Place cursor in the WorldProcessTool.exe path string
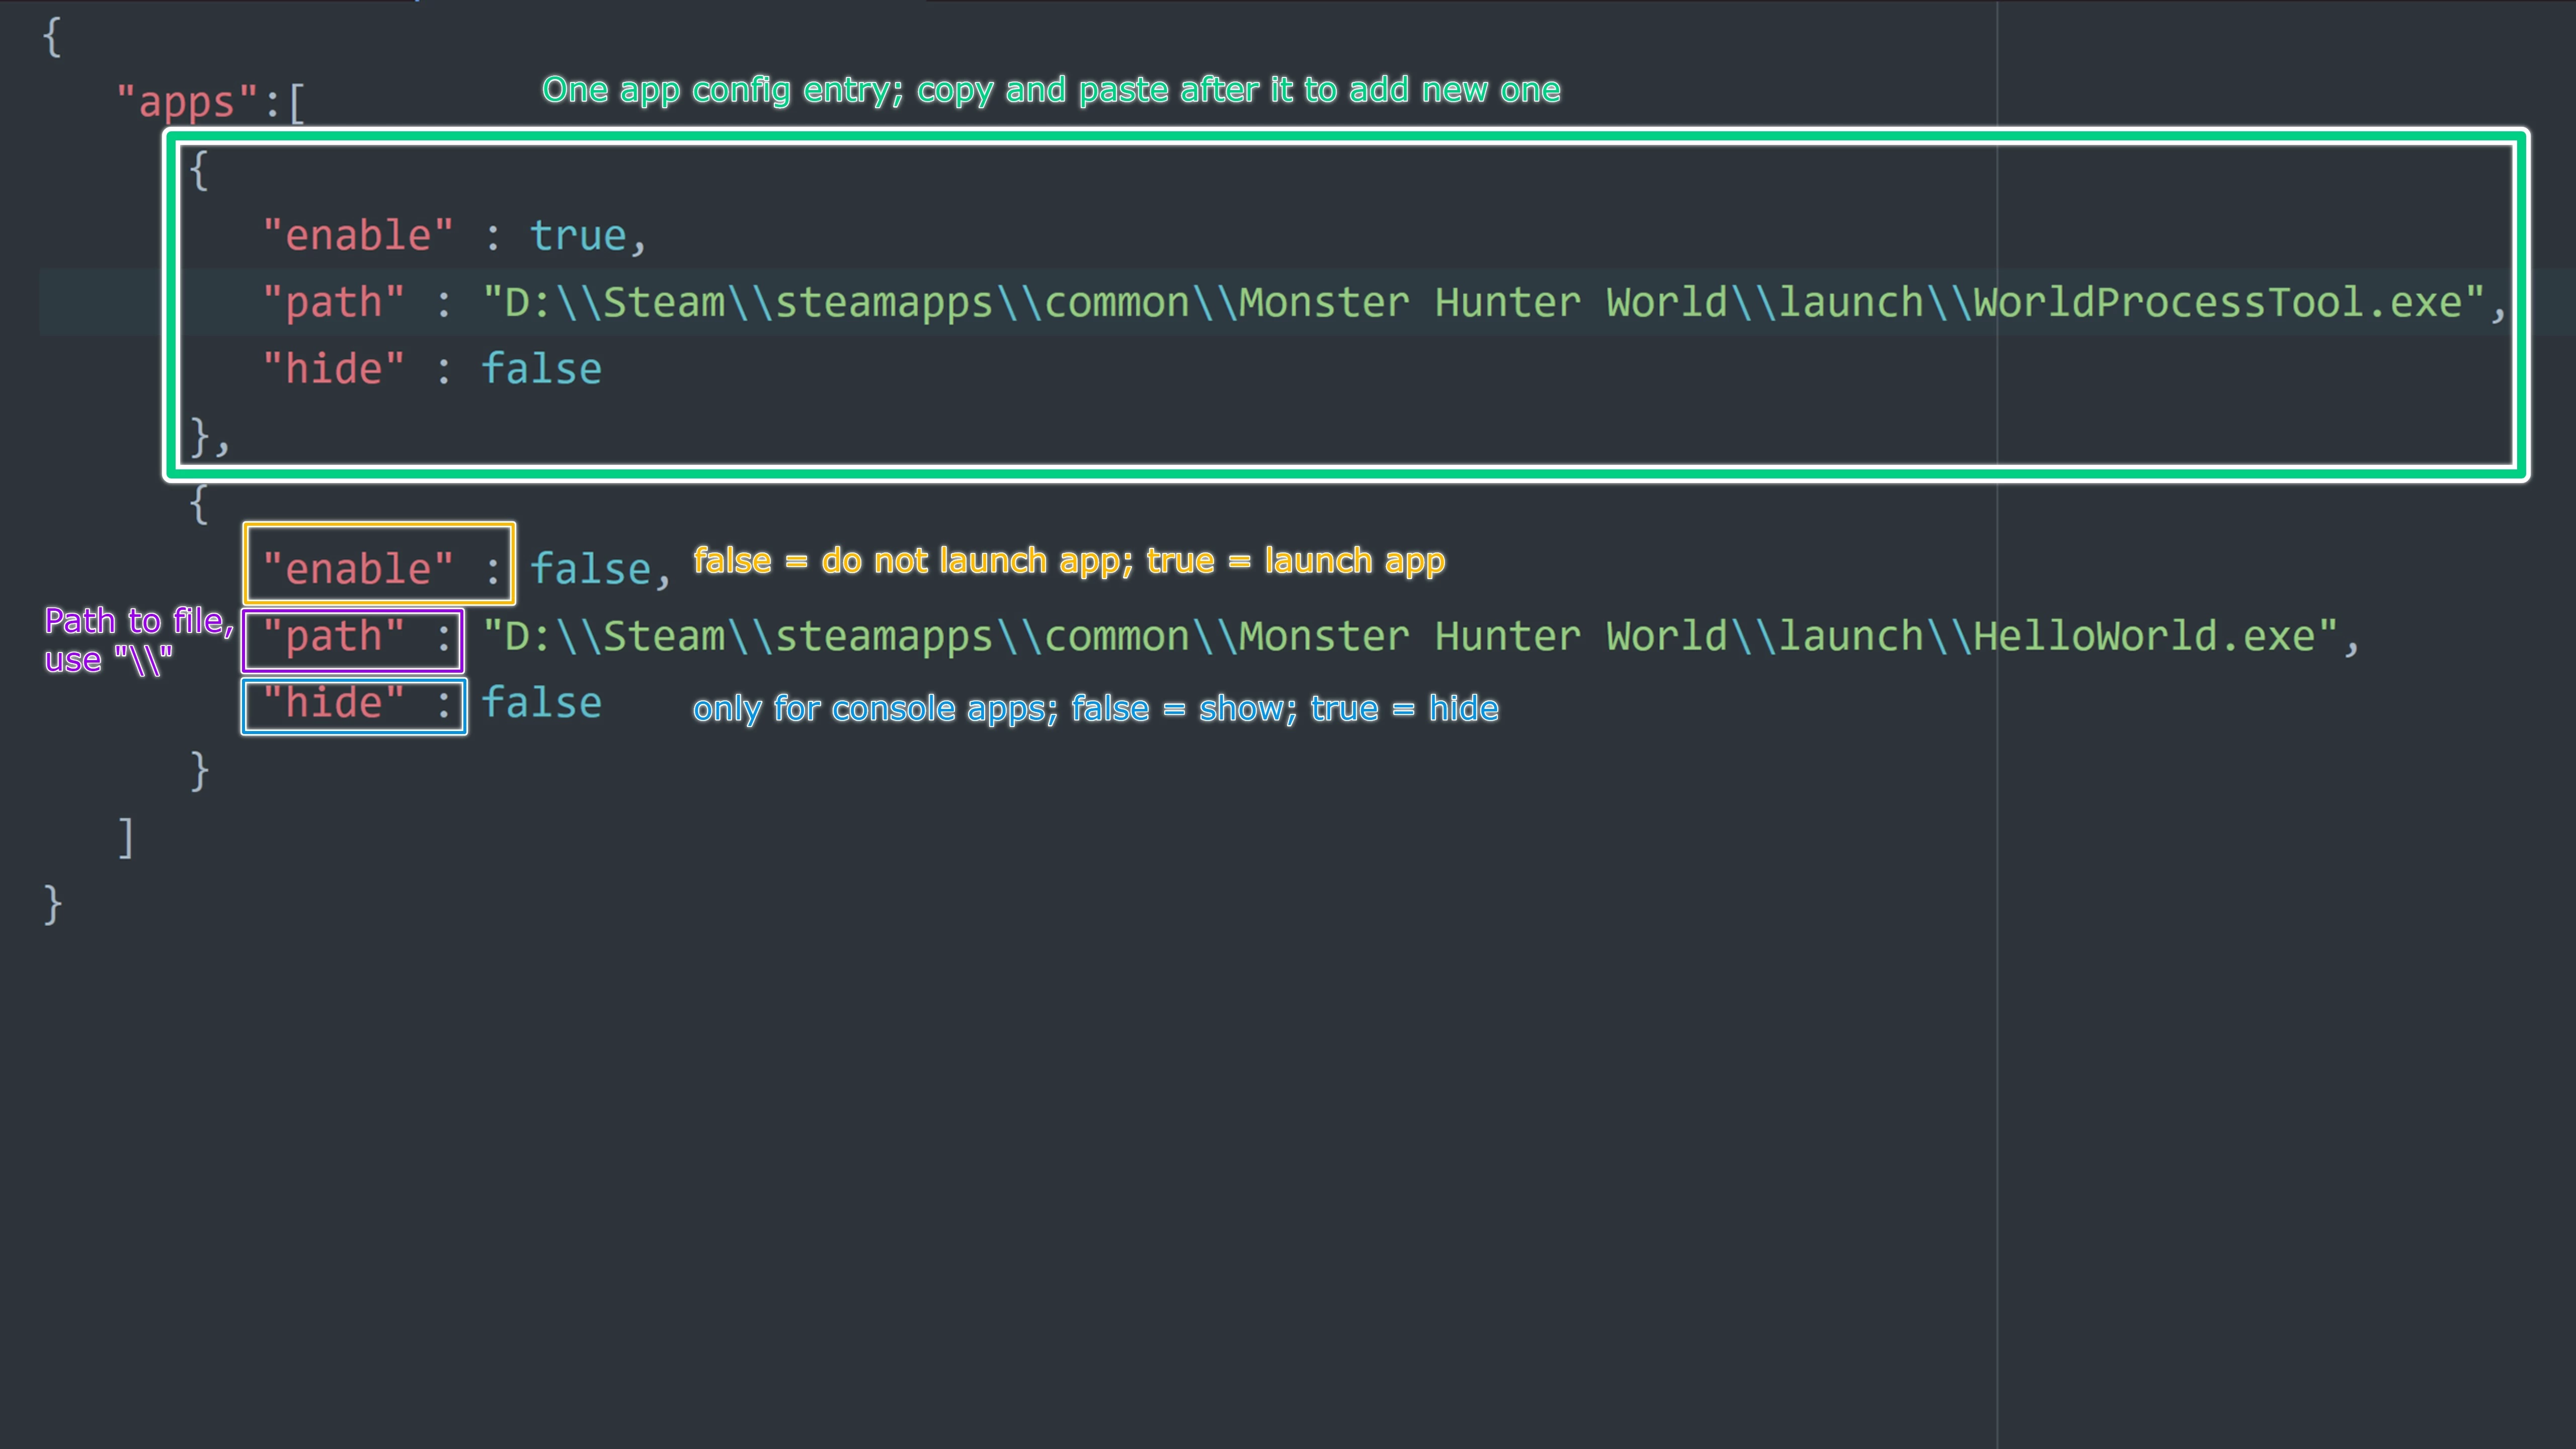Screen dimensions: 2576x1449 coord(1483,303)
